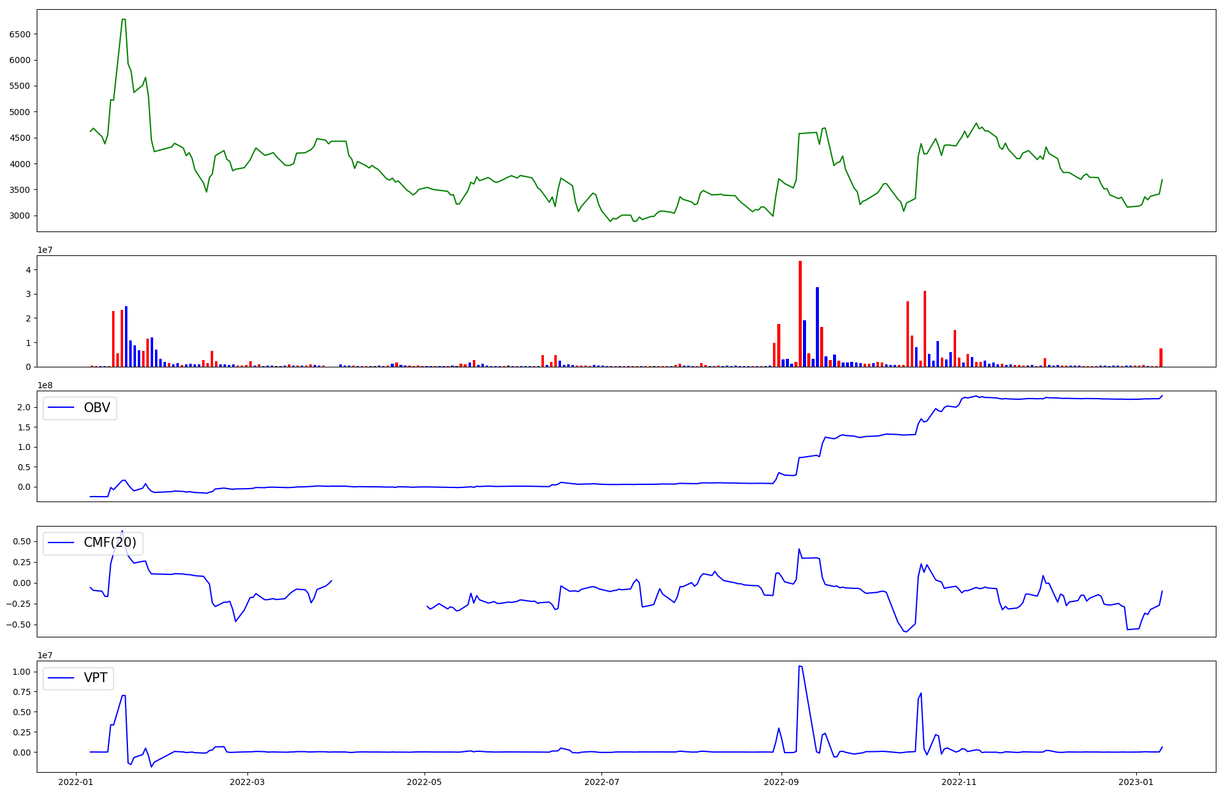Image resolution: width=1225 pixels, height=796 pixels.
Task: Click the 2022-03 x-axis date label
Action: click(247, 782)
